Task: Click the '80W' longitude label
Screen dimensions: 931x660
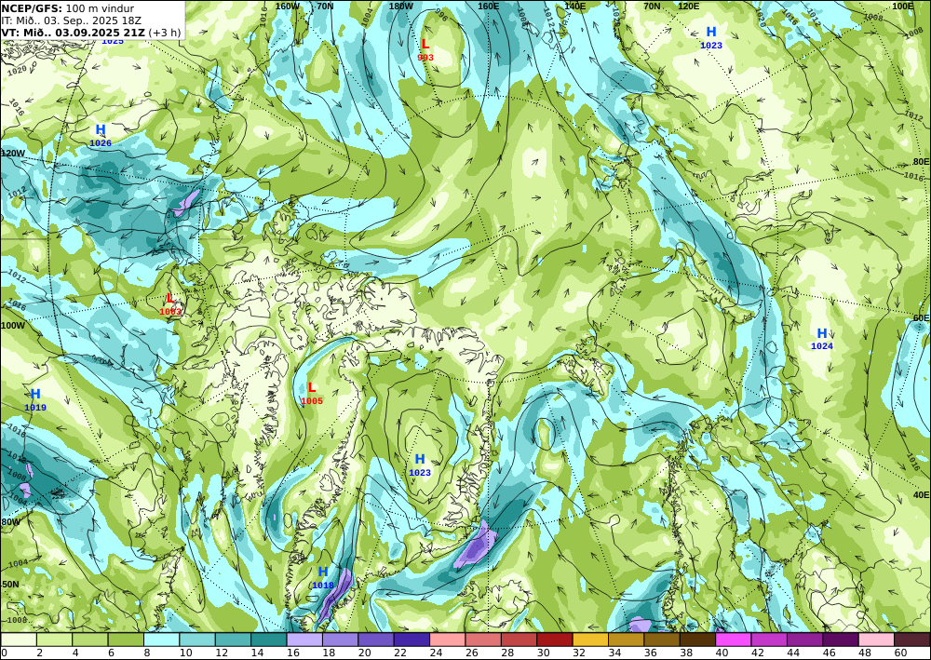Action: 10,522
